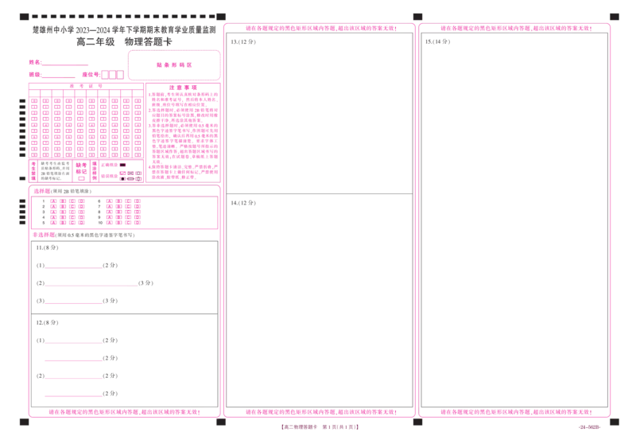Image resolution: width=636 pixels, height=440 pixels.
Task: Click the magenta top bar of the middle panel
Action: pos(320,27)
